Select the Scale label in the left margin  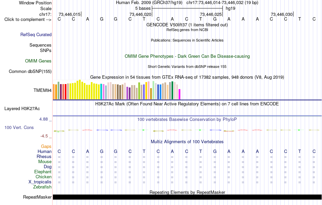pos(46,8)
